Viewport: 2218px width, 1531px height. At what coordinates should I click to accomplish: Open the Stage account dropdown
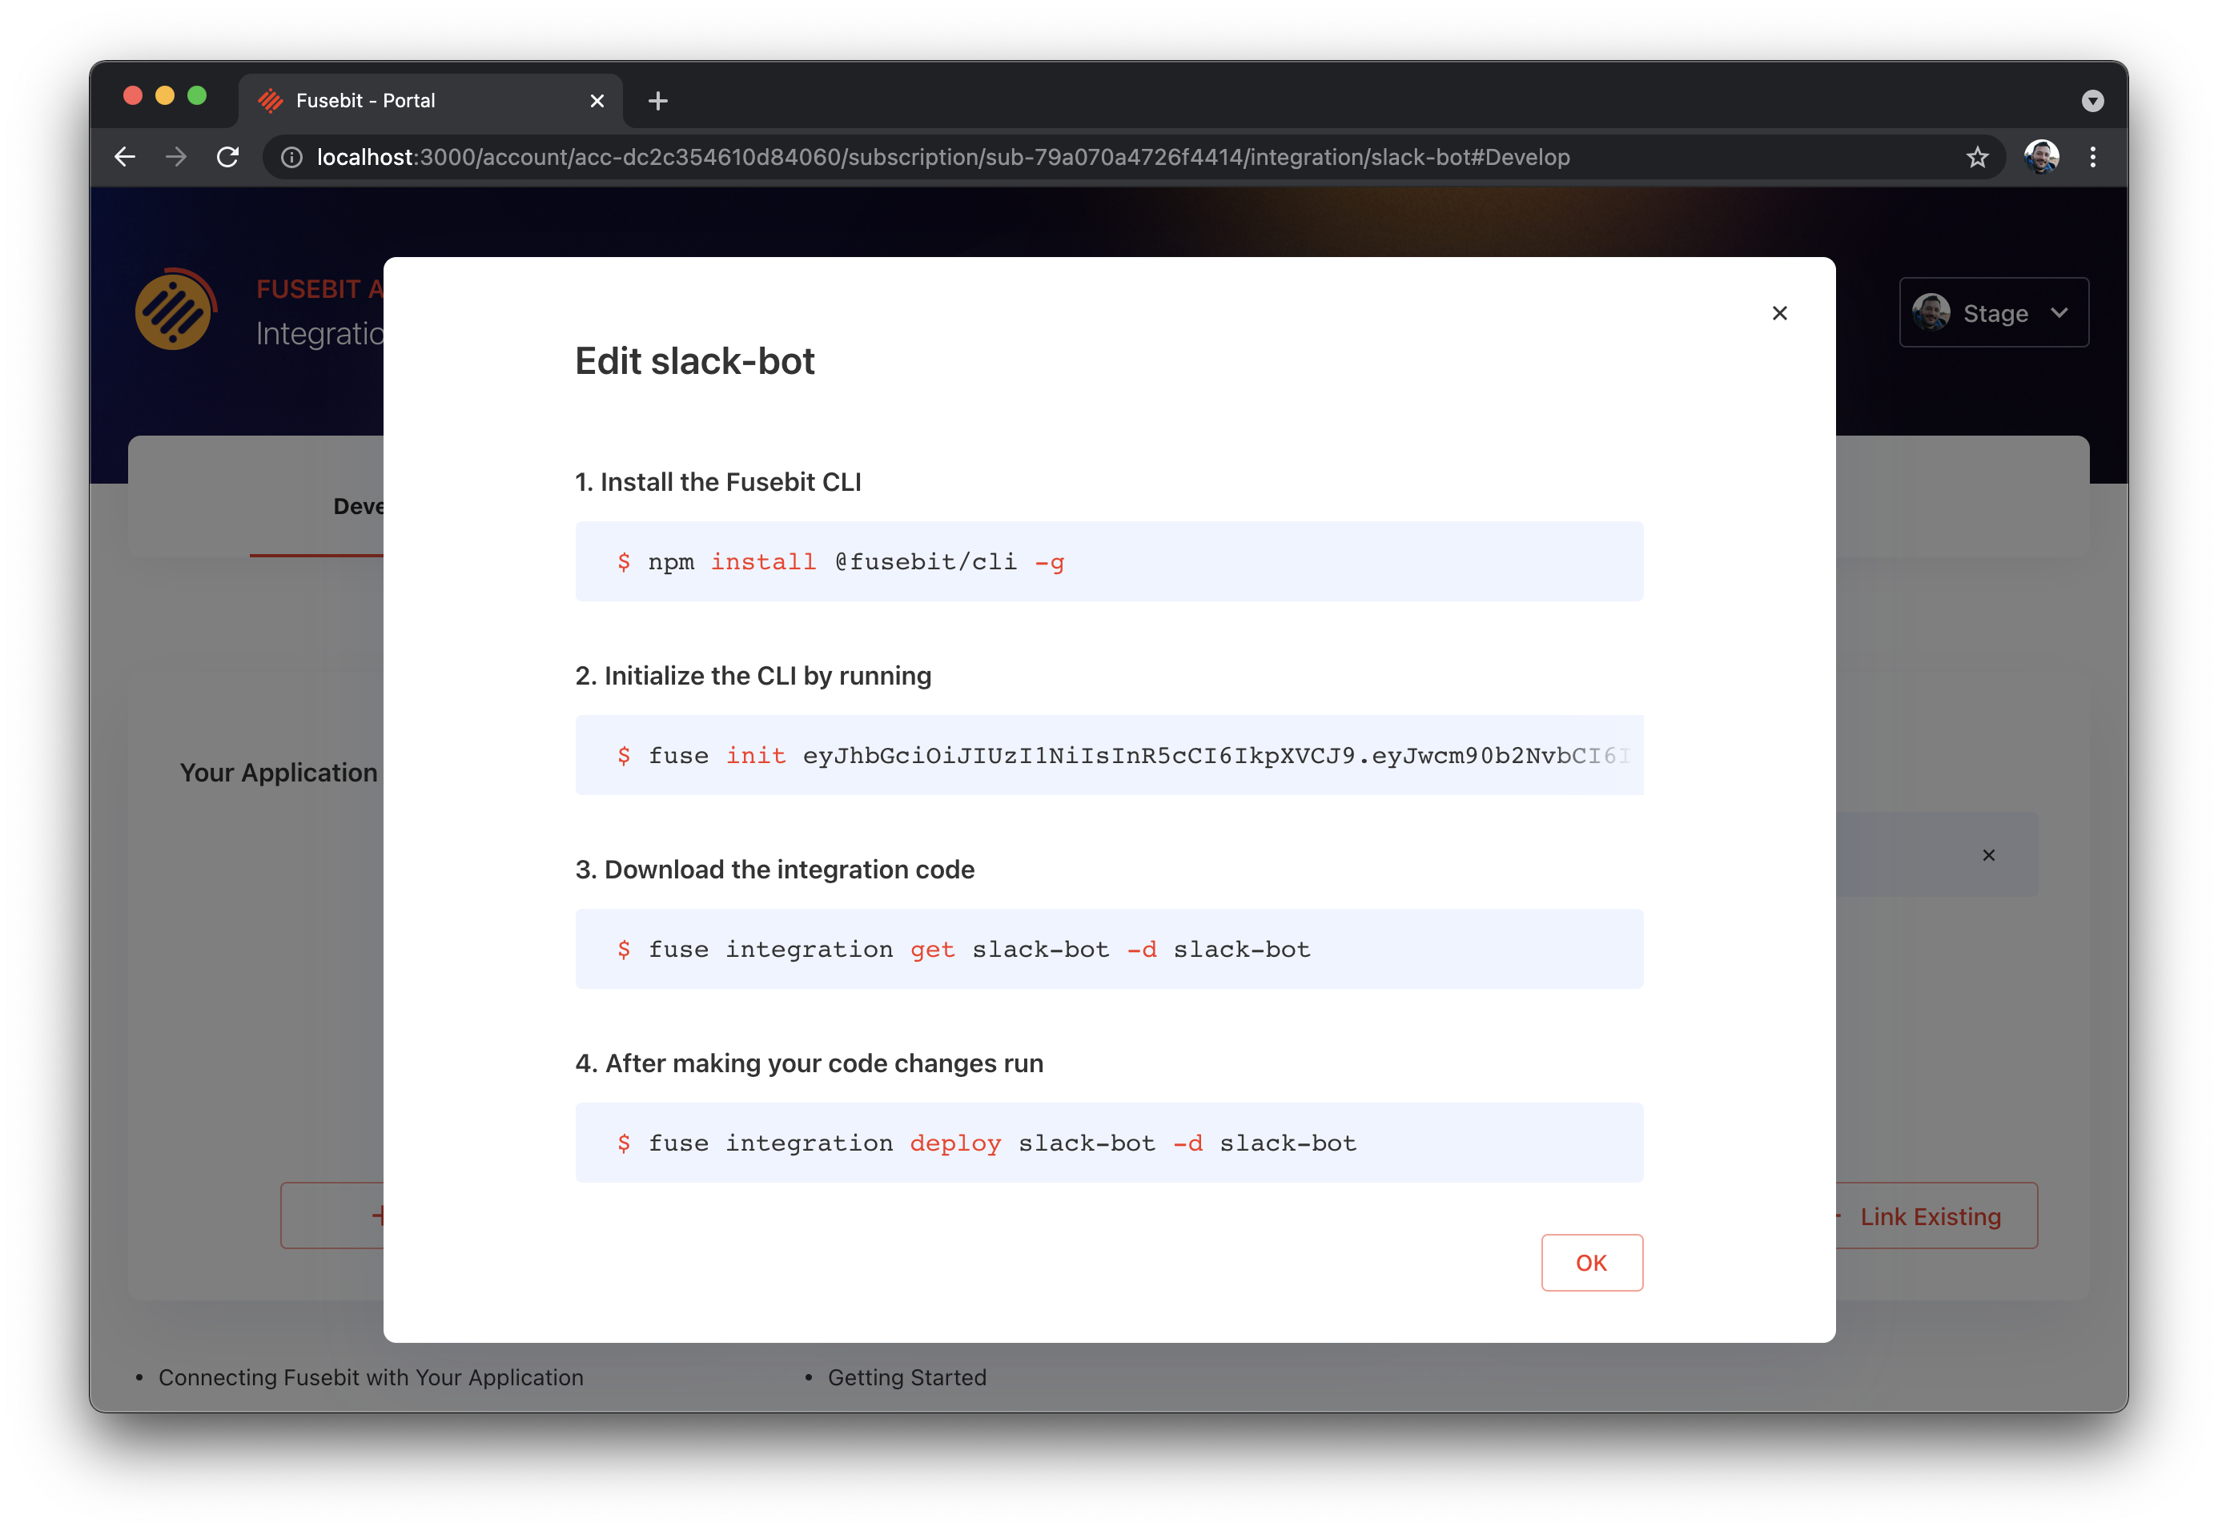click(x=1994, y=313)
